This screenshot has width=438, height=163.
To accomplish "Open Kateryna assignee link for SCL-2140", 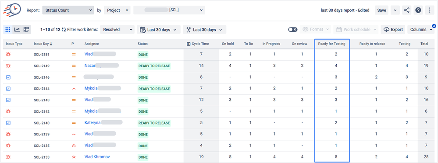I will (93, 123).
